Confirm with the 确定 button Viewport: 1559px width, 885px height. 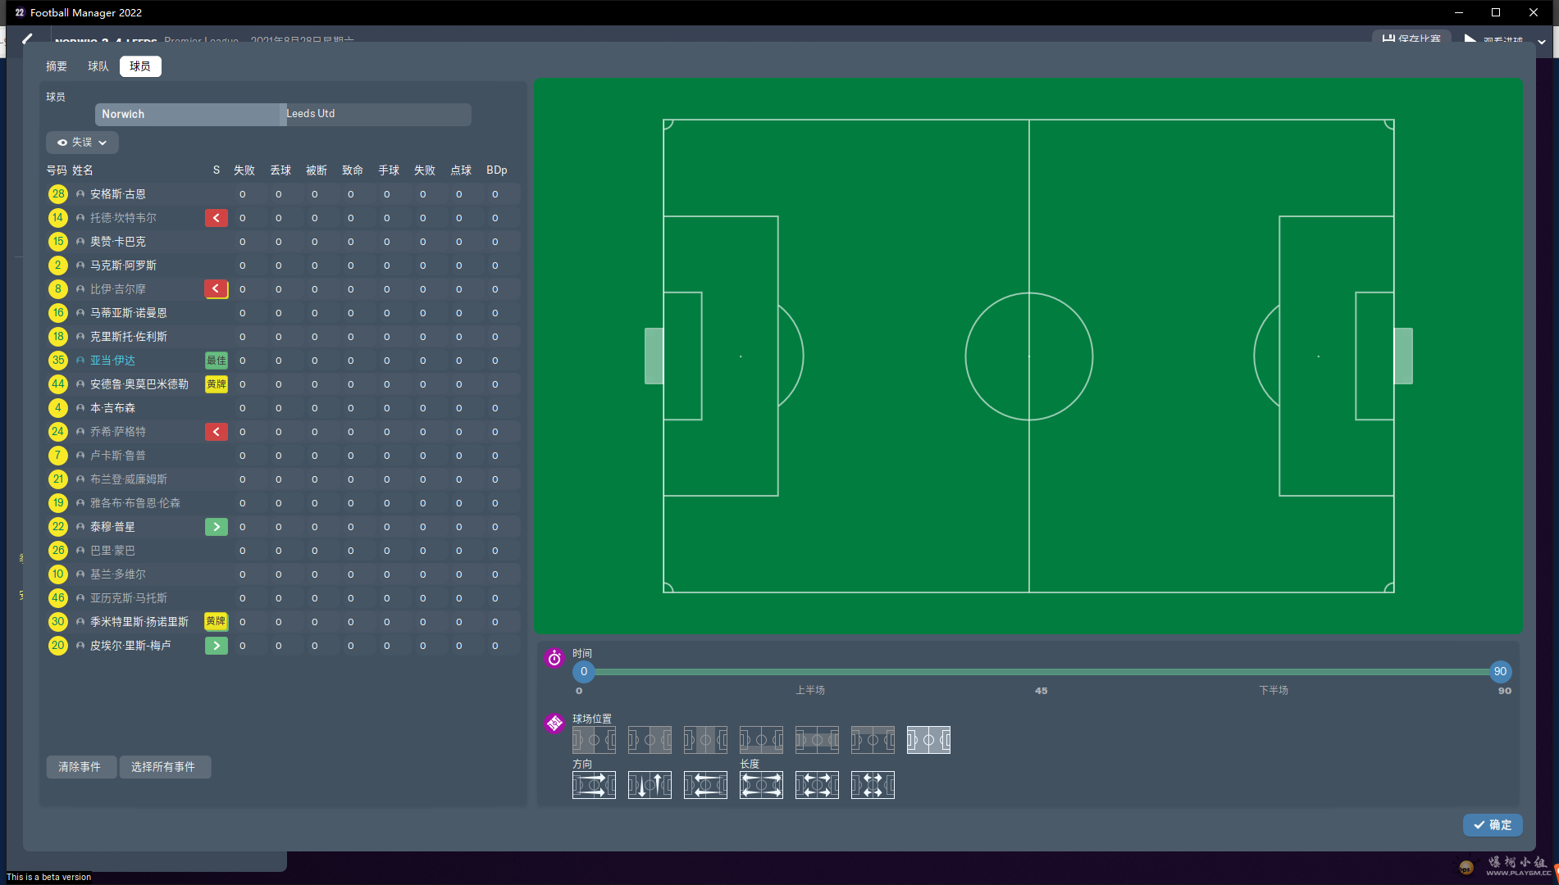click(x=1493, y=825)
